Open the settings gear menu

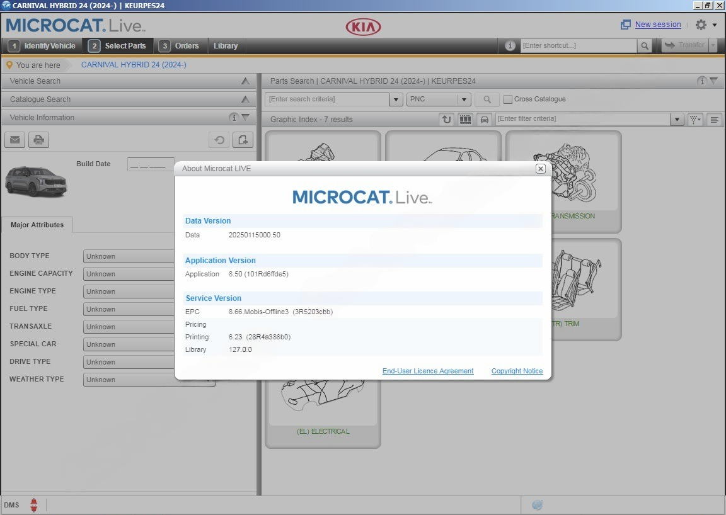pyautogui.click(x=701, y=25)
